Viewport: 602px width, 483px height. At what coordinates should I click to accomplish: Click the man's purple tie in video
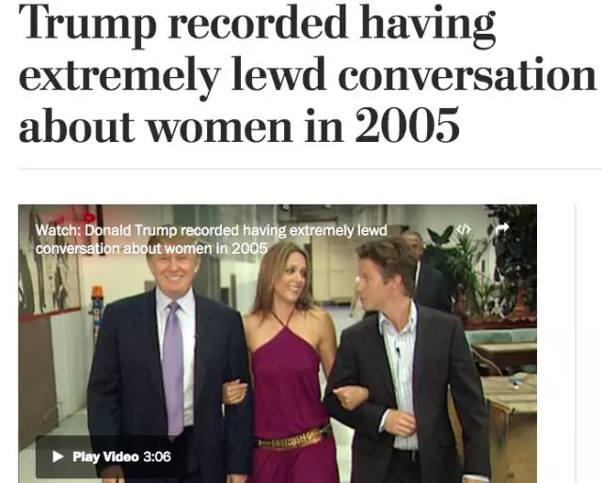(172, 368)
